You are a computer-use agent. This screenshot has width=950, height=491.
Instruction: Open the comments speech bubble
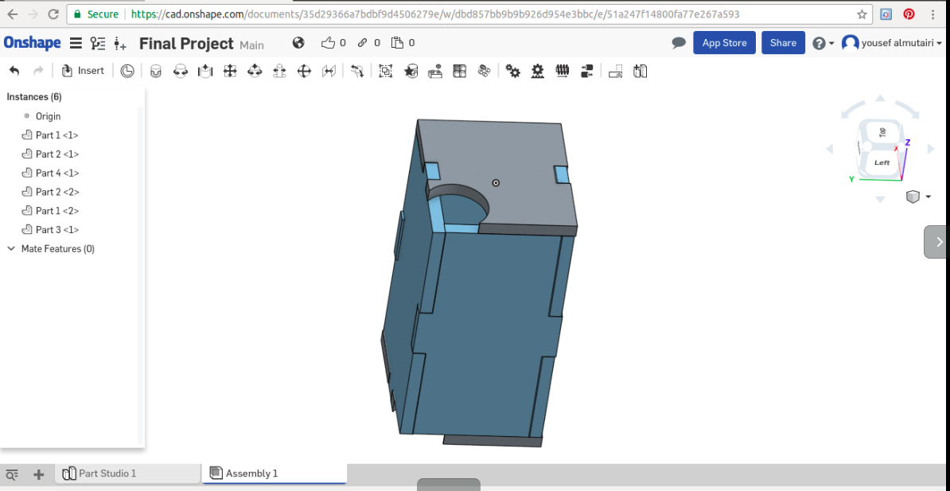(678, 43)
